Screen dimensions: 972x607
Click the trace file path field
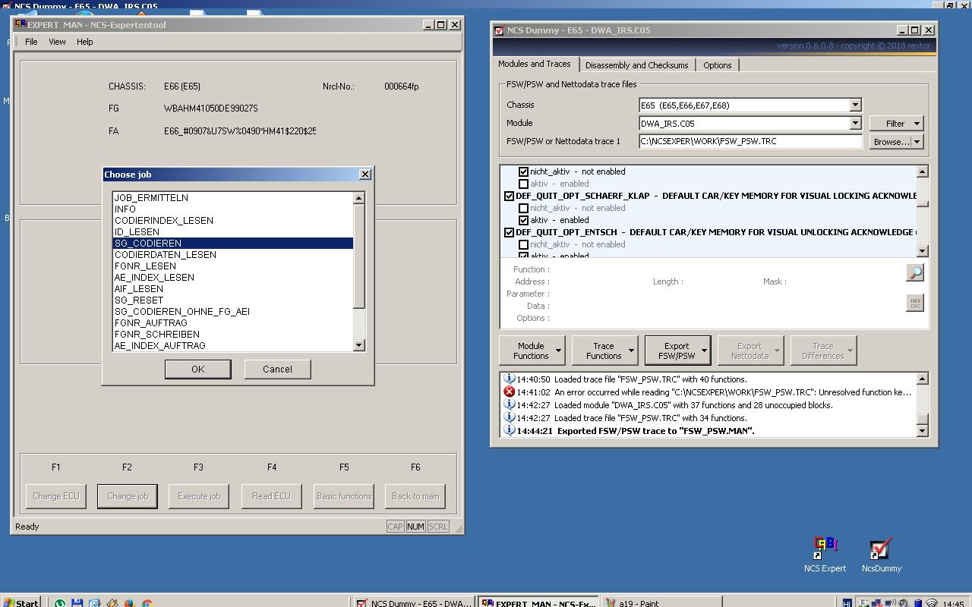[750, 141]
